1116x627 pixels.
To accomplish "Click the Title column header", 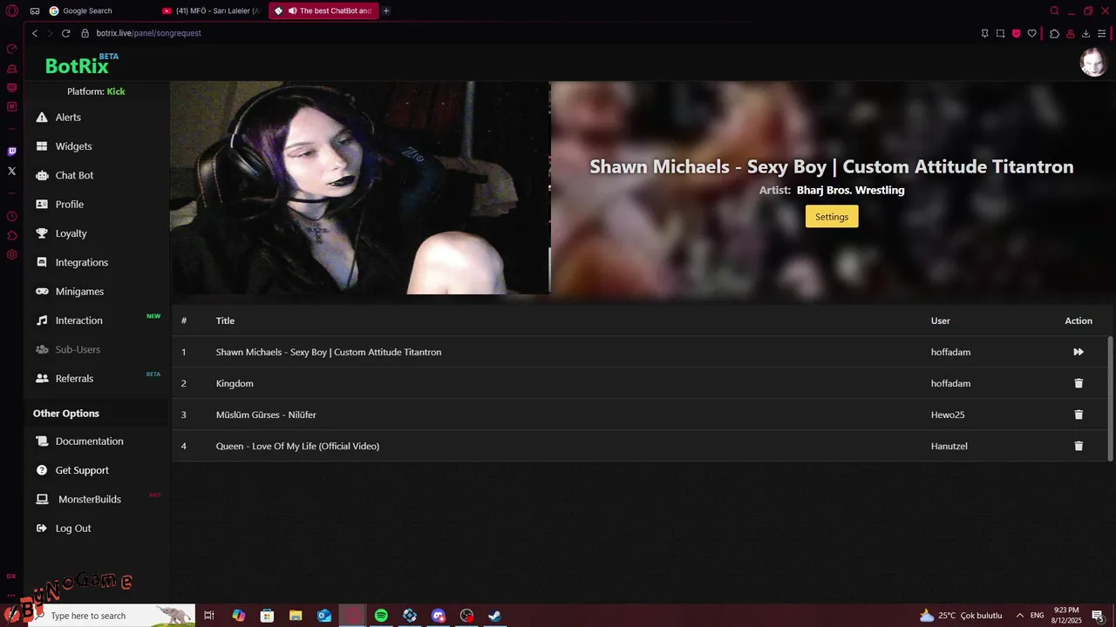I will (x=225, y=320).
